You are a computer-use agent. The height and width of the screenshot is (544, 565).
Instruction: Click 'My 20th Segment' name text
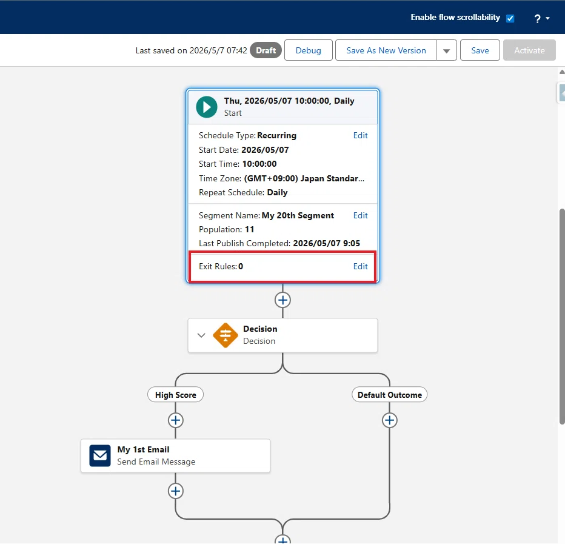pos(298,215)
